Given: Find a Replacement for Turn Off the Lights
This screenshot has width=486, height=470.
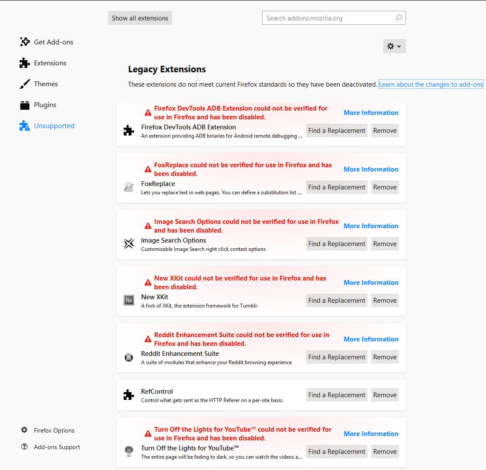Looking at the screenshot, I should tap(337, 451).
